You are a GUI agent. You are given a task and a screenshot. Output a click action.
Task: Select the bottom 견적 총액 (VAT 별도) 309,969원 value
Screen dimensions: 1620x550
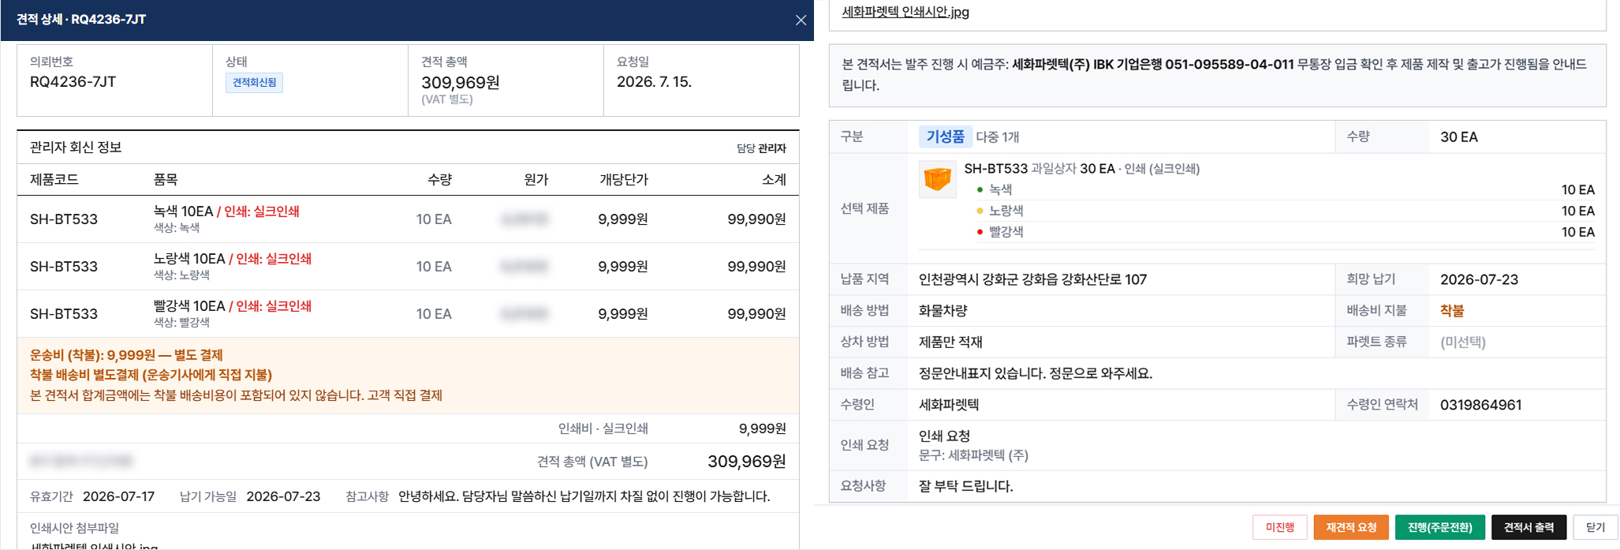[x=746, y=462]
